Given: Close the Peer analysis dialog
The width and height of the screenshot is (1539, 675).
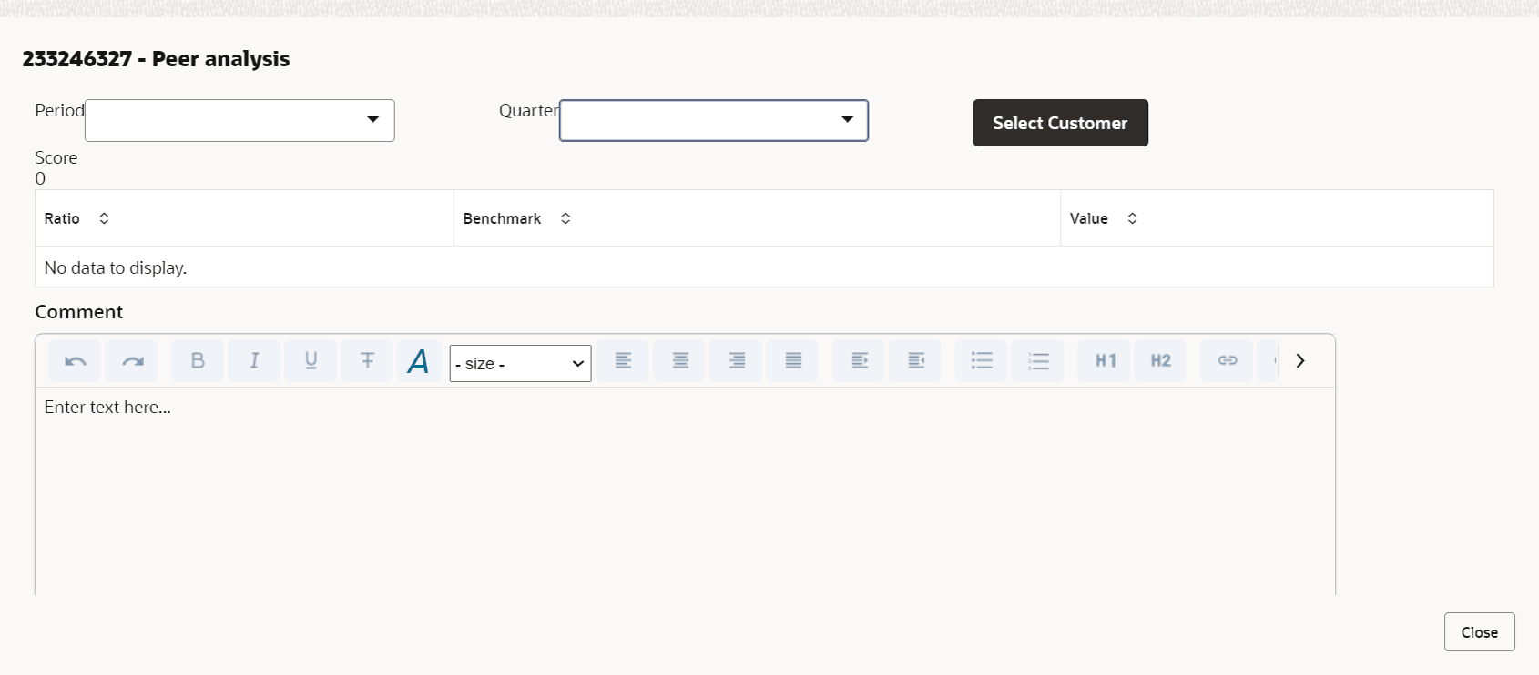Looking at the screenshot, I should tap(1479, 632).
